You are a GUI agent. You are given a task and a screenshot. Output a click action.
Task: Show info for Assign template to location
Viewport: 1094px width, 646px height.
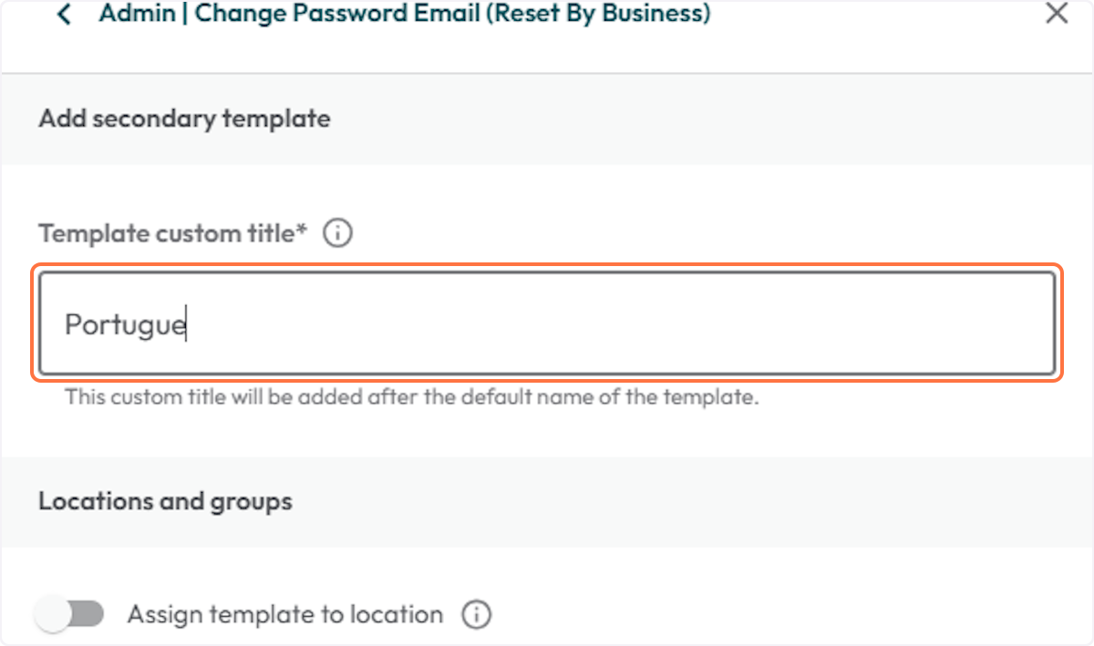click(x=476, y=614)
